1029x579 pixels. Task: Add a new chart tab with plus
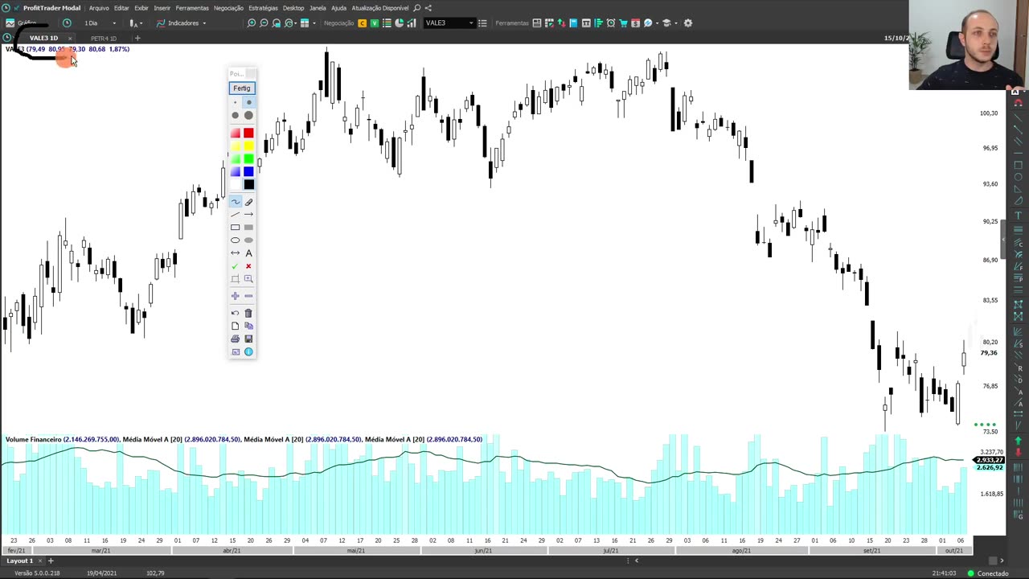click(x=137, y=38)
